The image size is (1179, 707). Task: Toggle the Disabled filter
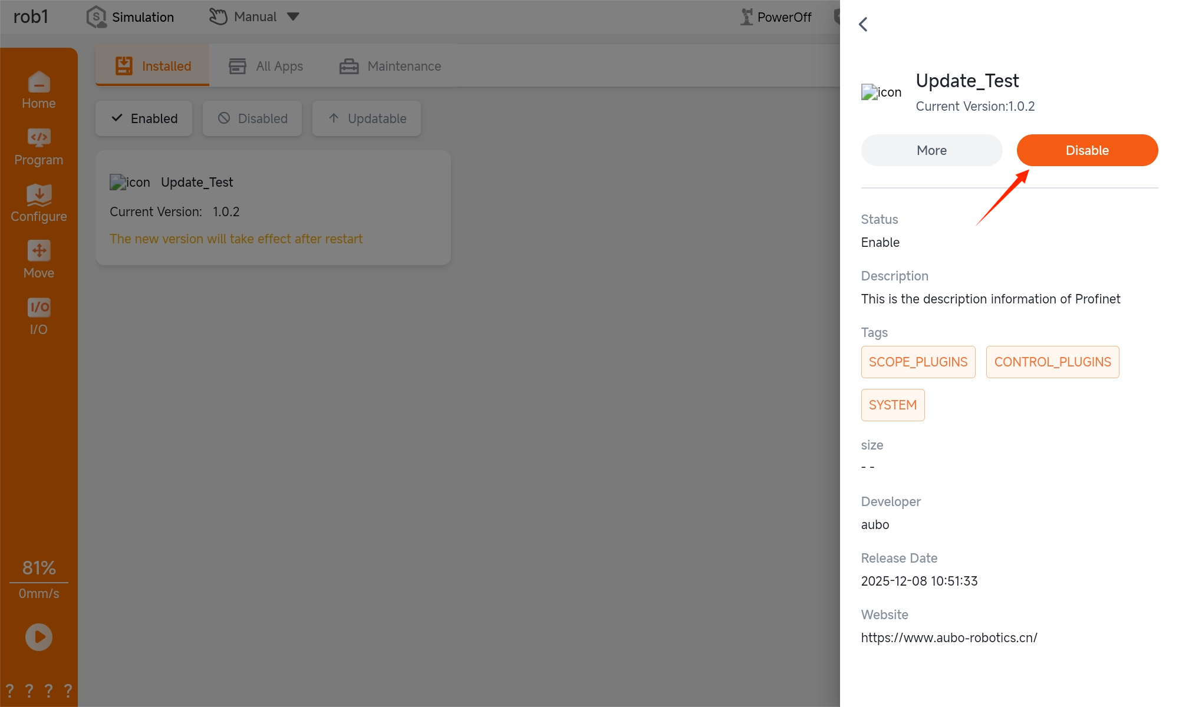click(252, 118)
